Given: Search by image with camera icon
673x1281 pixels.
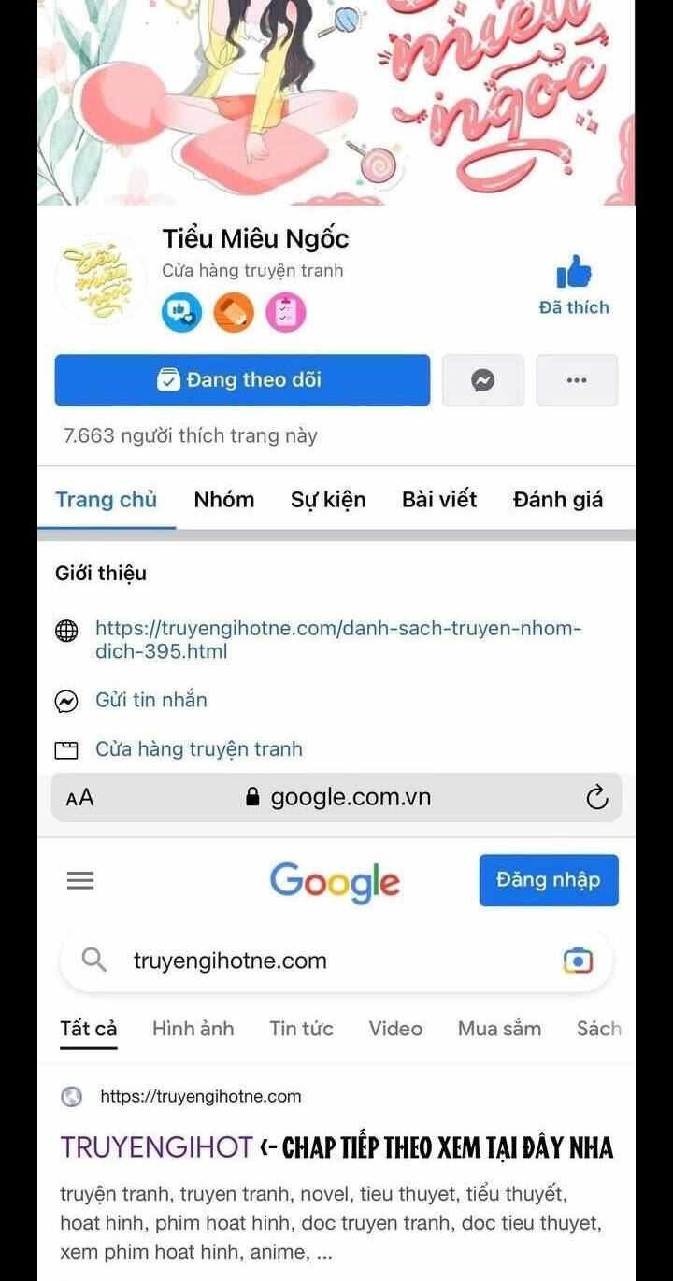Looking at the screenshot, I should (x=578, y=961).
